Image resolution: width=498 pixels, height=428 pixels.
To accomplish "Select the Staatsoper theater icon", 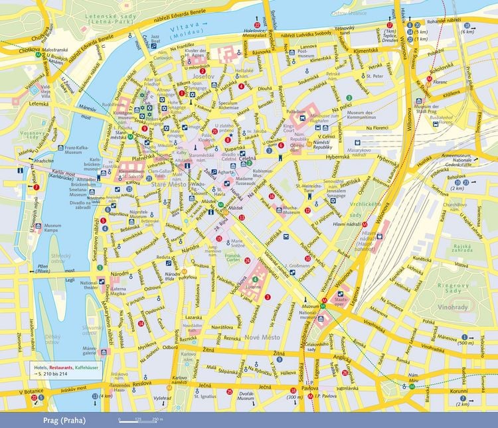I will point(340,294).
